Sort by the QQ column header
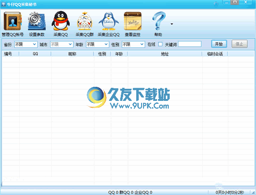 tap(35, 54)
